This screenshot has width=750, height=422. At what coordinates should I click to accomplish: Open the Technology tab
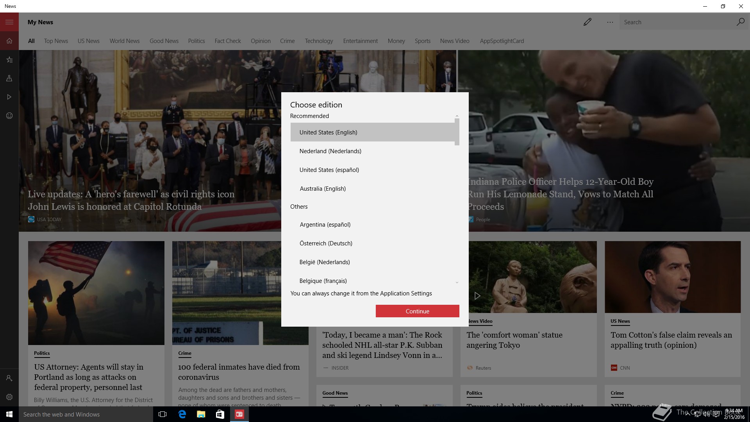(x=319, y=41)
